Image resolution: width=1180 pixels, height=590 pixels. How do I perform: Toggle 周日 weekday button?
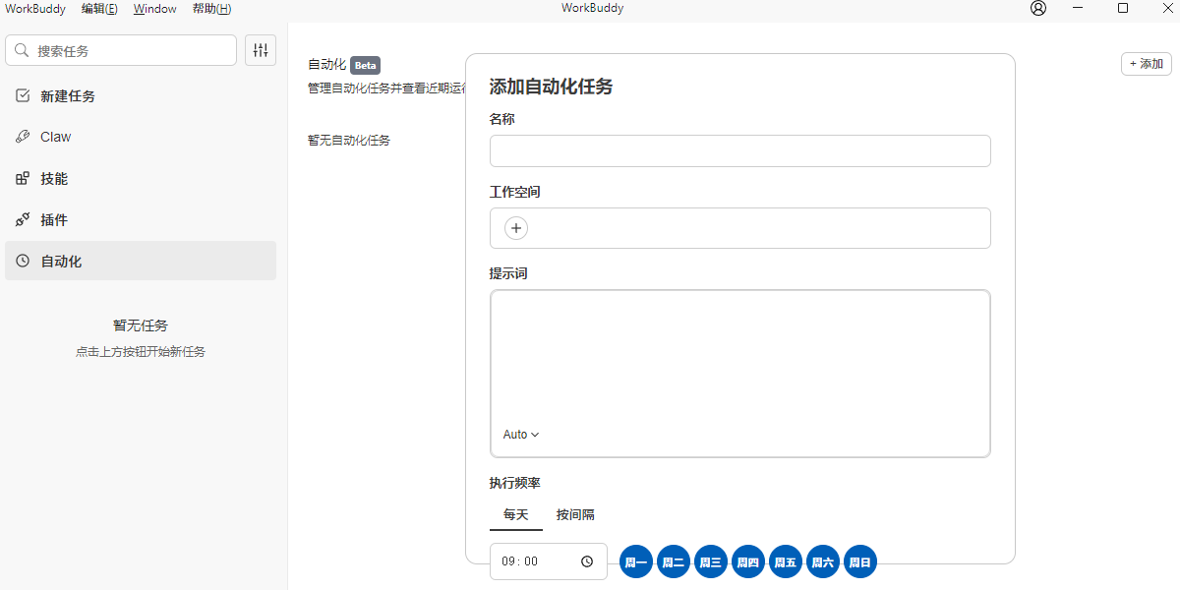[860, 562]
